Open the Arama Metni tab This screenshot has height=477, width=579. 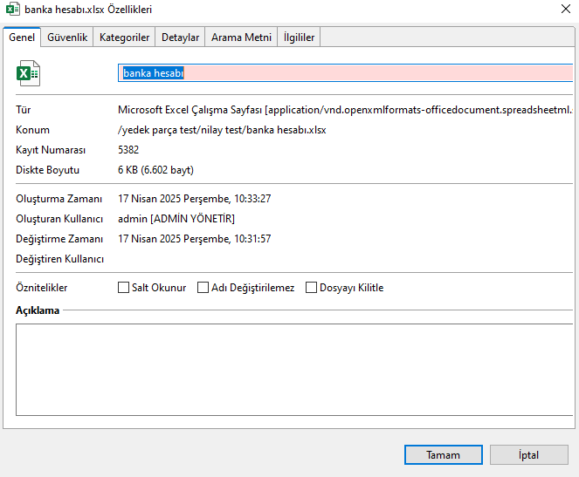tap(241, 37)
